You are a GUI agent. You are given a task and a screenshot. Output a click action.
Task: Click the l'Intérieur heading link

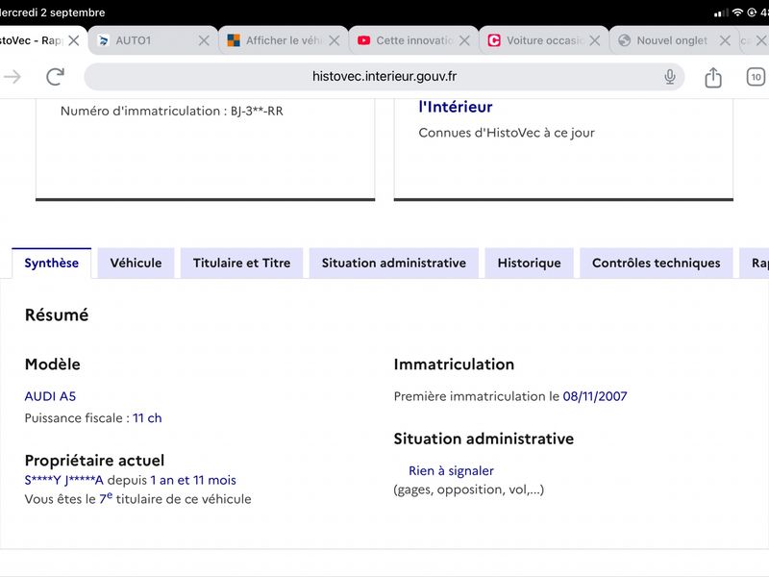click(x=455, y=107)
